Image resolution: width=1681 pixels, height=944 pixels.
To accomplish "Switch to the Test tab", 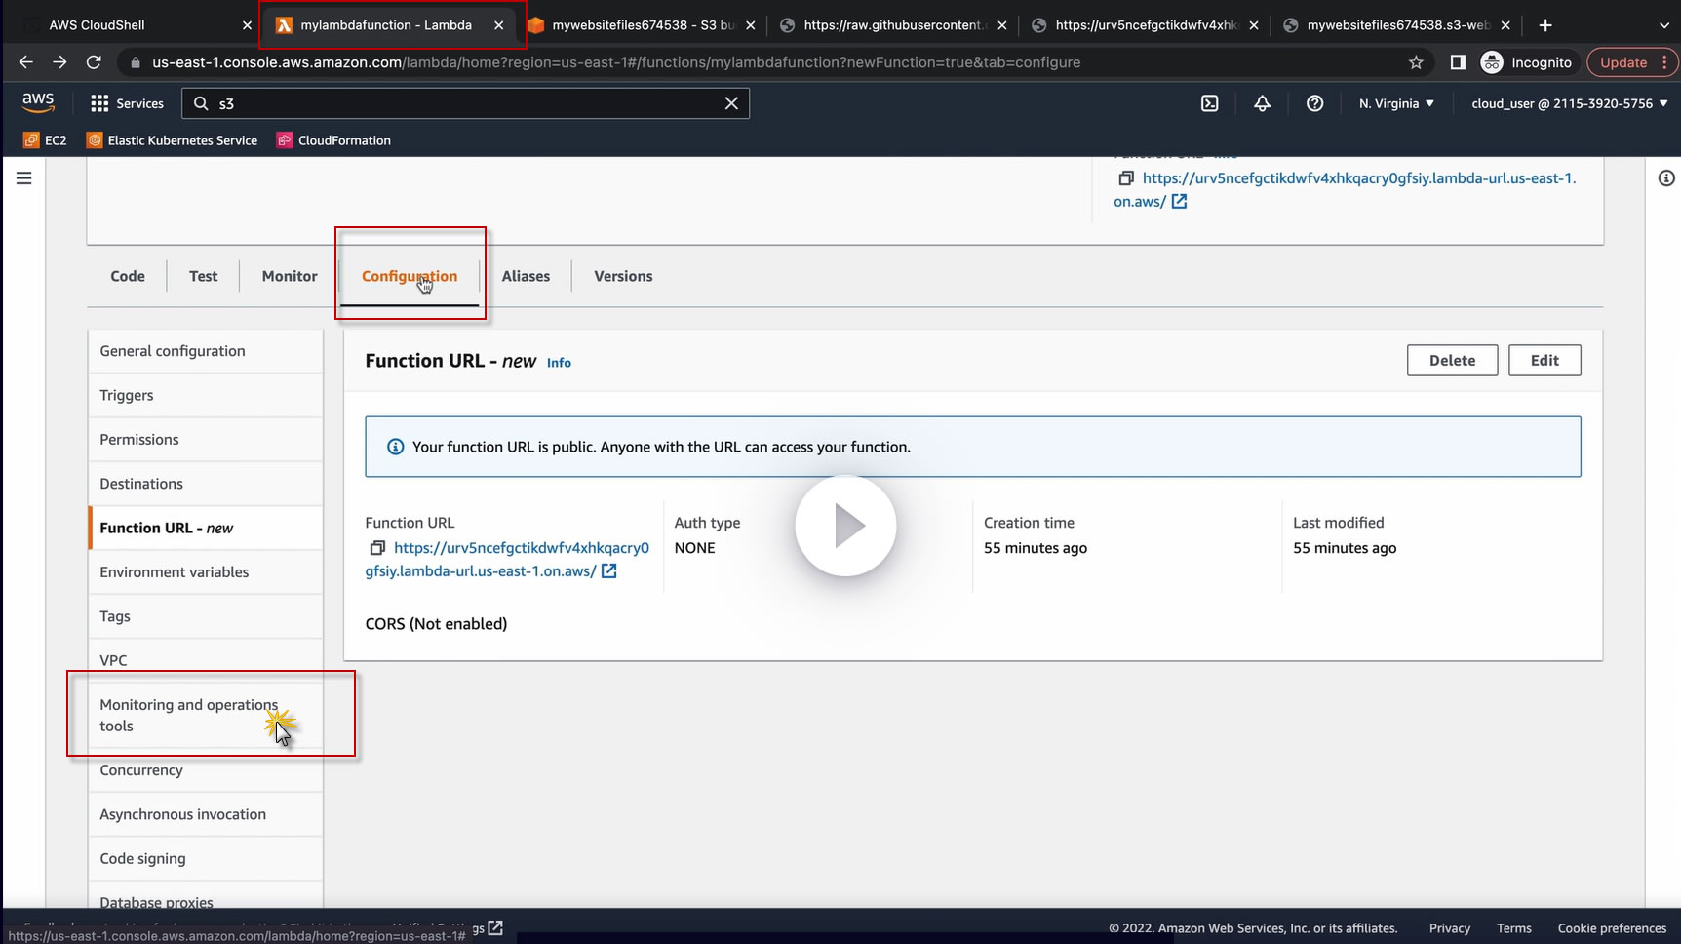I will (204, 276).
